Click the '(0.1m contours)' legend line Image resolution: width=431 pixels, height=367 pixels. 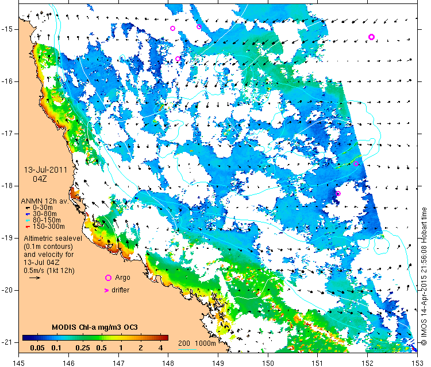[x=48, y=247]
